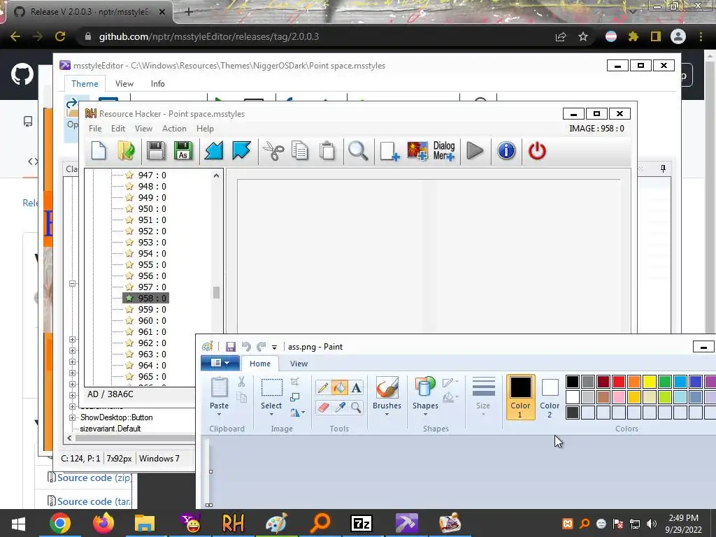Select the Magnifier tool in Paint

tap(356, 407)
